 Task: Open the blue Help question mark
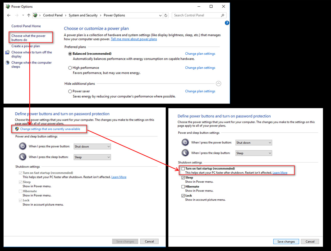tap(227, 23)
